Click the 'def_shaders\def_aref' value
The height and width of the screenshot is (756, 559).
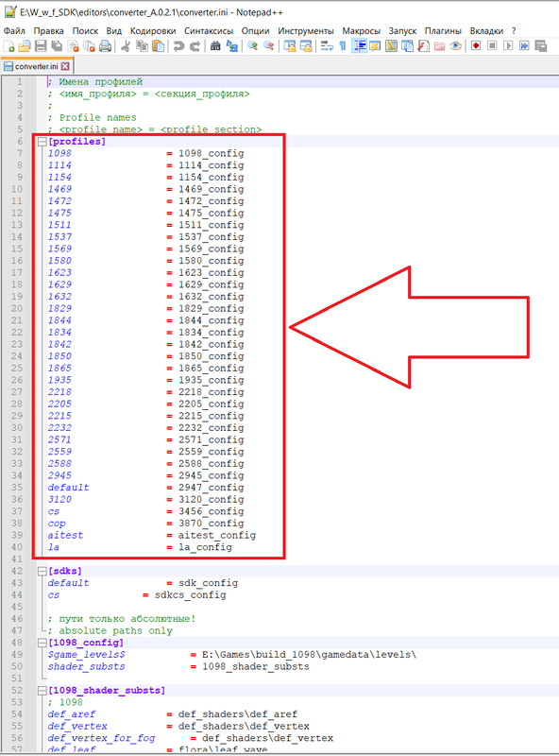[238, 714]
